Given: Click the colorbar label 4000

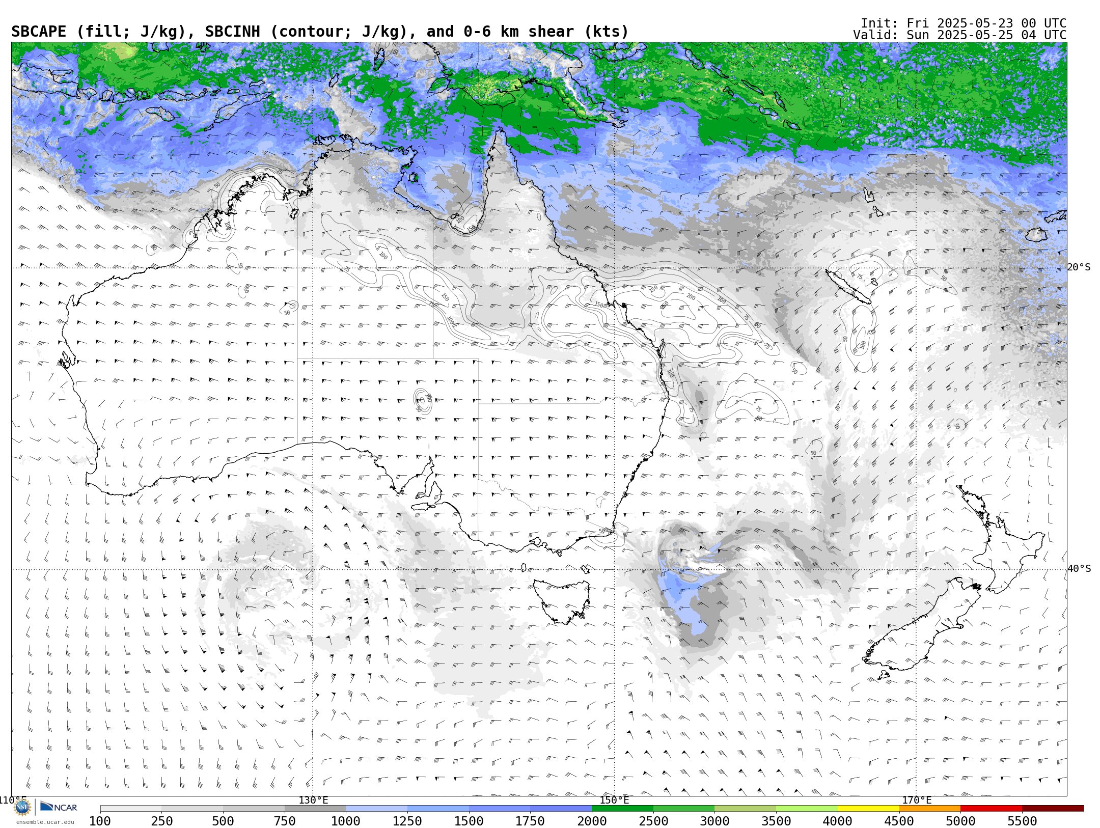Looking at the screenshot, I should click(838, 821).
